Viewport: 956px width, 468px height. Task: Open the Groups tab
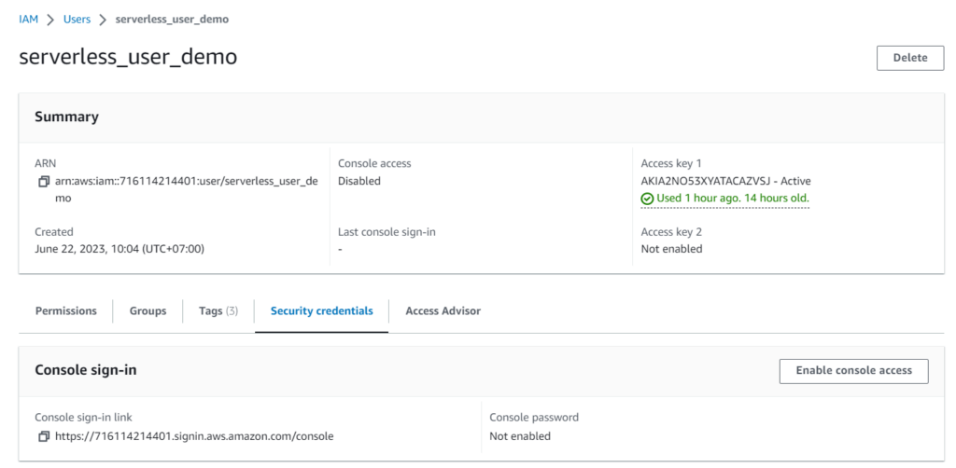coord(148,310)
